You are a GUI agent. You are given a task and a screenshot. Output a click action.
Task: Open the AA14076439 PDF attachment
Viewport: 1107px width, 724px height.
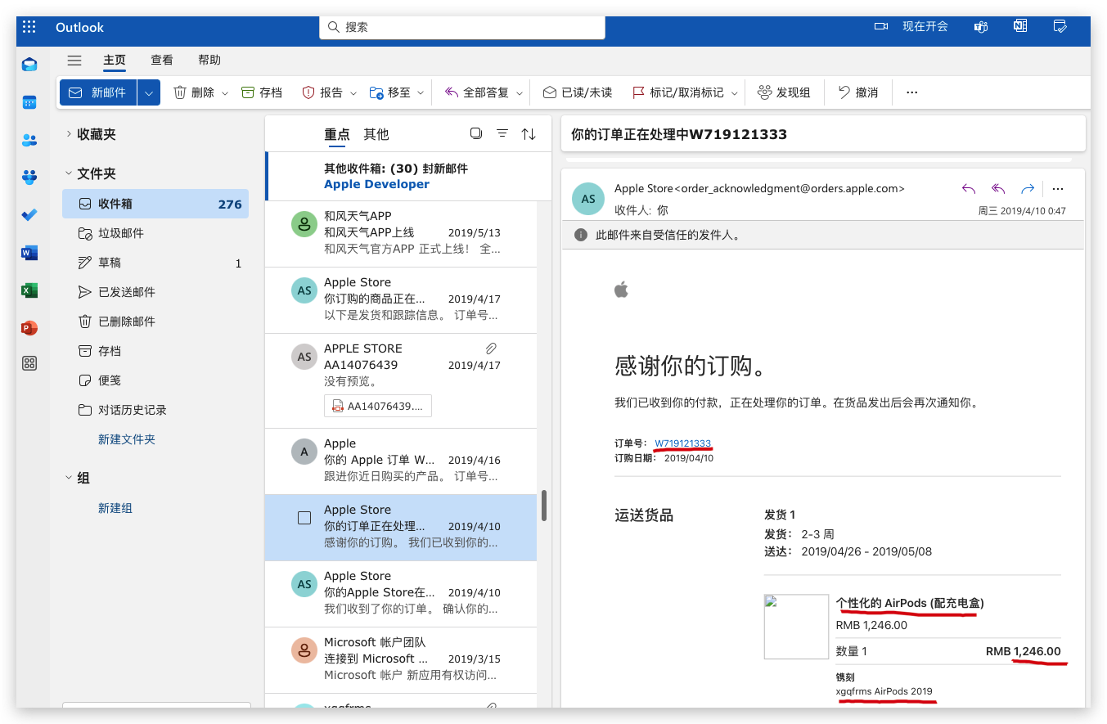tap(378, 406)
